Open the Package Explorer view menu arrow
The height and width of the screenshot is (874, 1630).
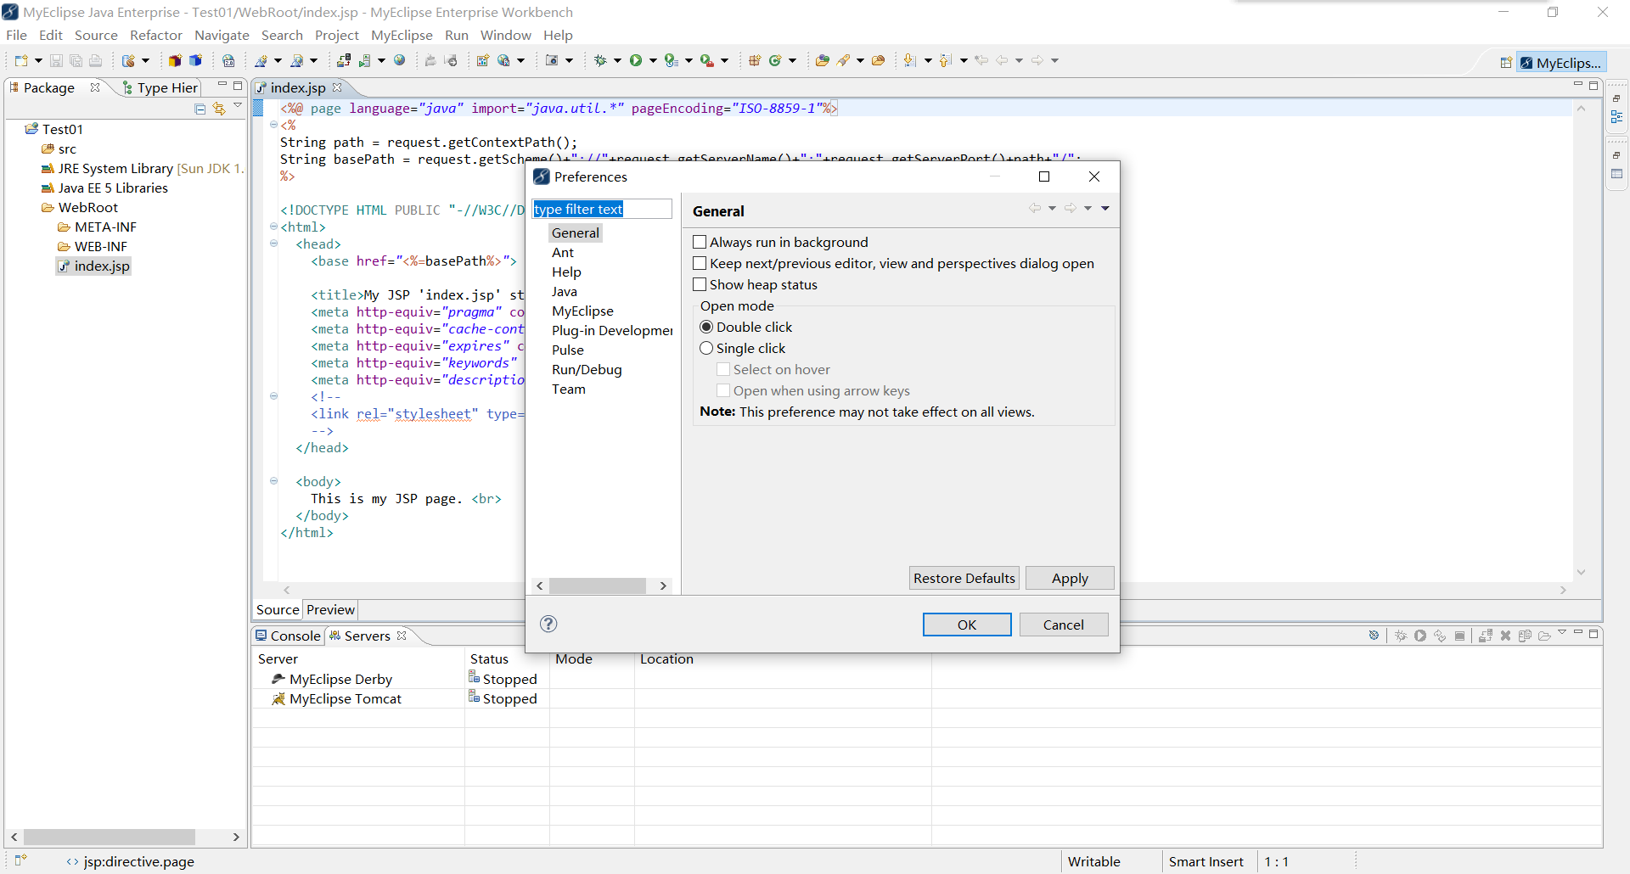click(239, 105)
